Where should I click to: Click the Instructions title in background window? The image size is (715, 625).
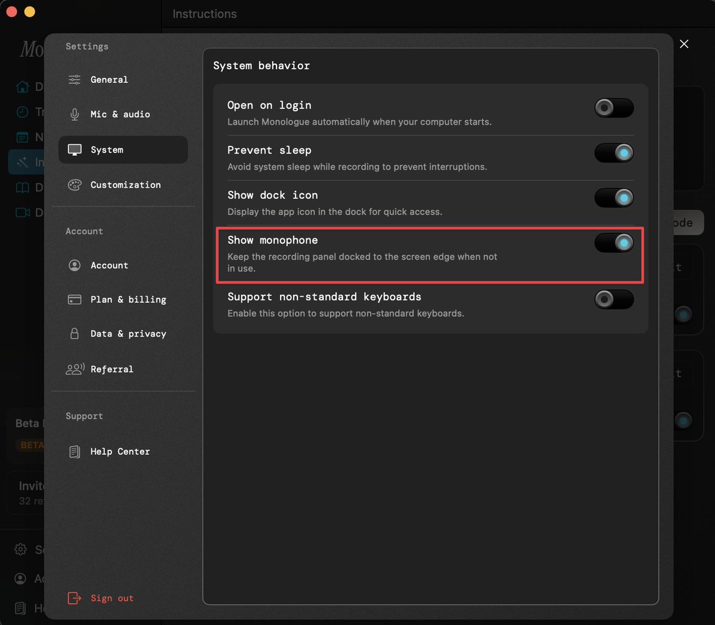[x=204, y=14]
